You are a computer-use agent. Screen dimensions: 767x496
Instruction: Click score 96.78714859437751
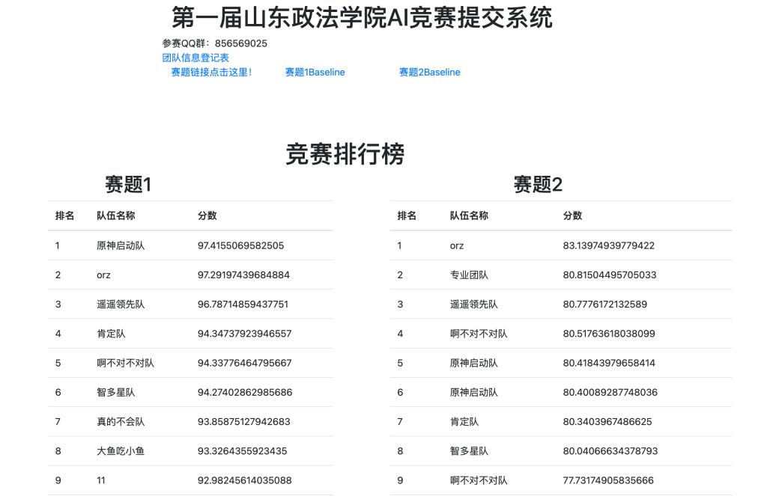[x=243, y=304]
